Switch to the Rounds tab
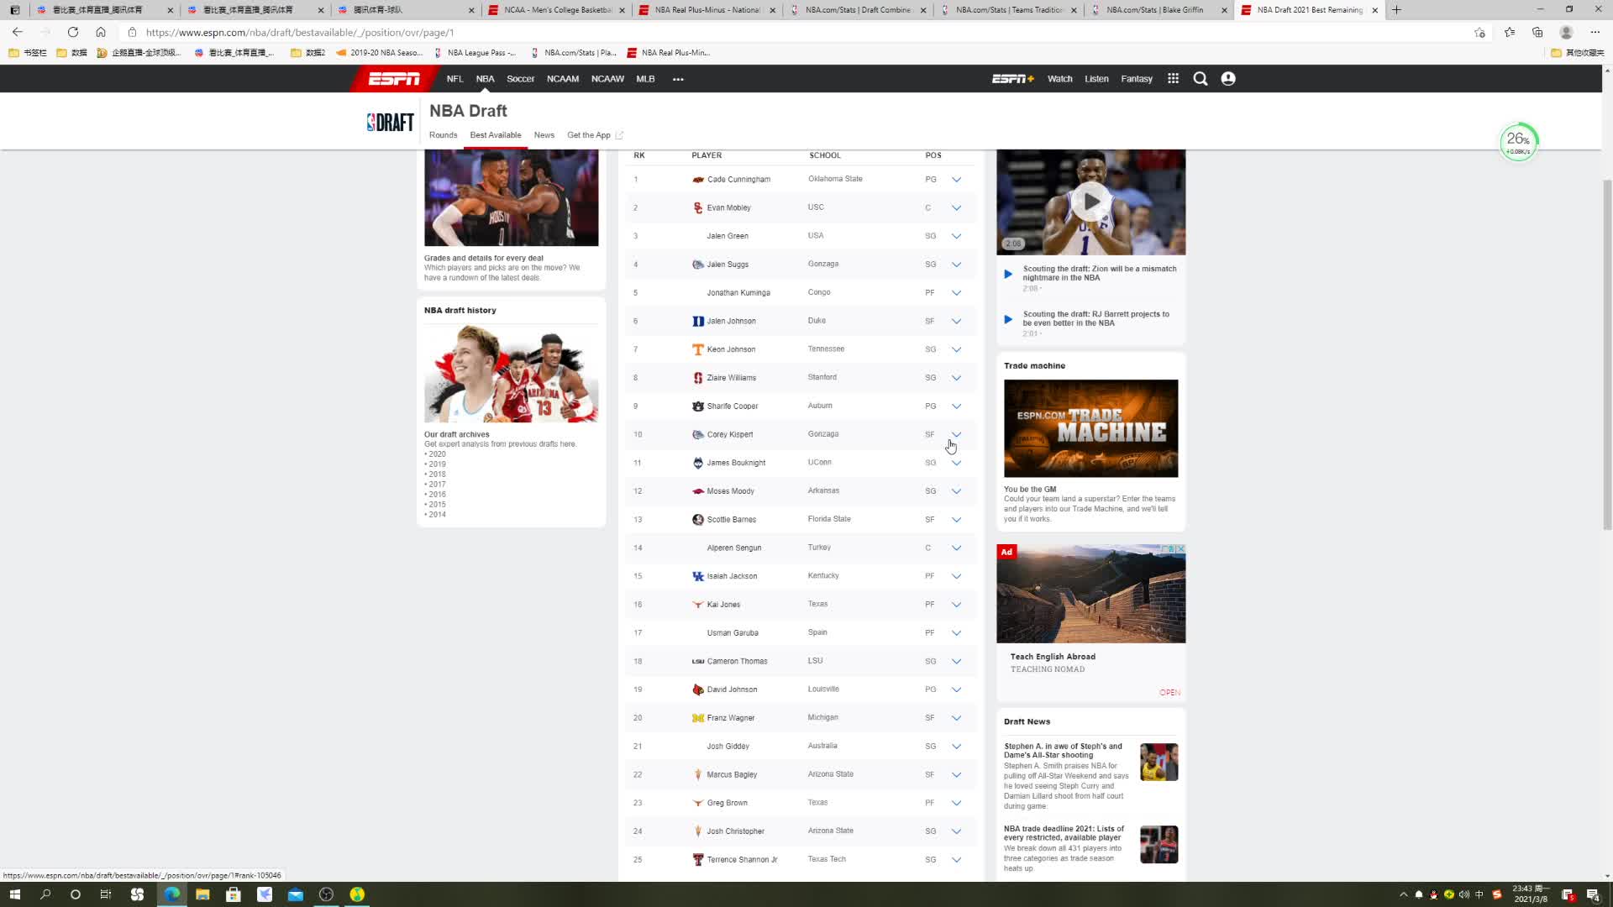1613x907 pixels. click(x=443, y=135)
